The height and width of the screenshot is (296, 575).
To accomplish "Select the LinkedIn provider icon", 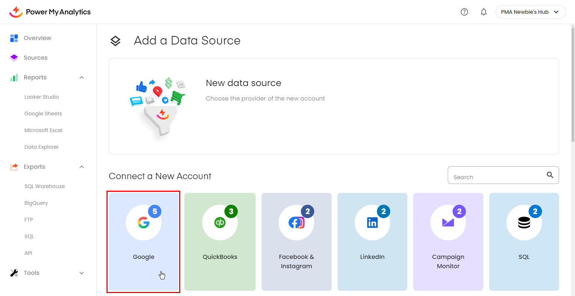I will tap(372, 223).
